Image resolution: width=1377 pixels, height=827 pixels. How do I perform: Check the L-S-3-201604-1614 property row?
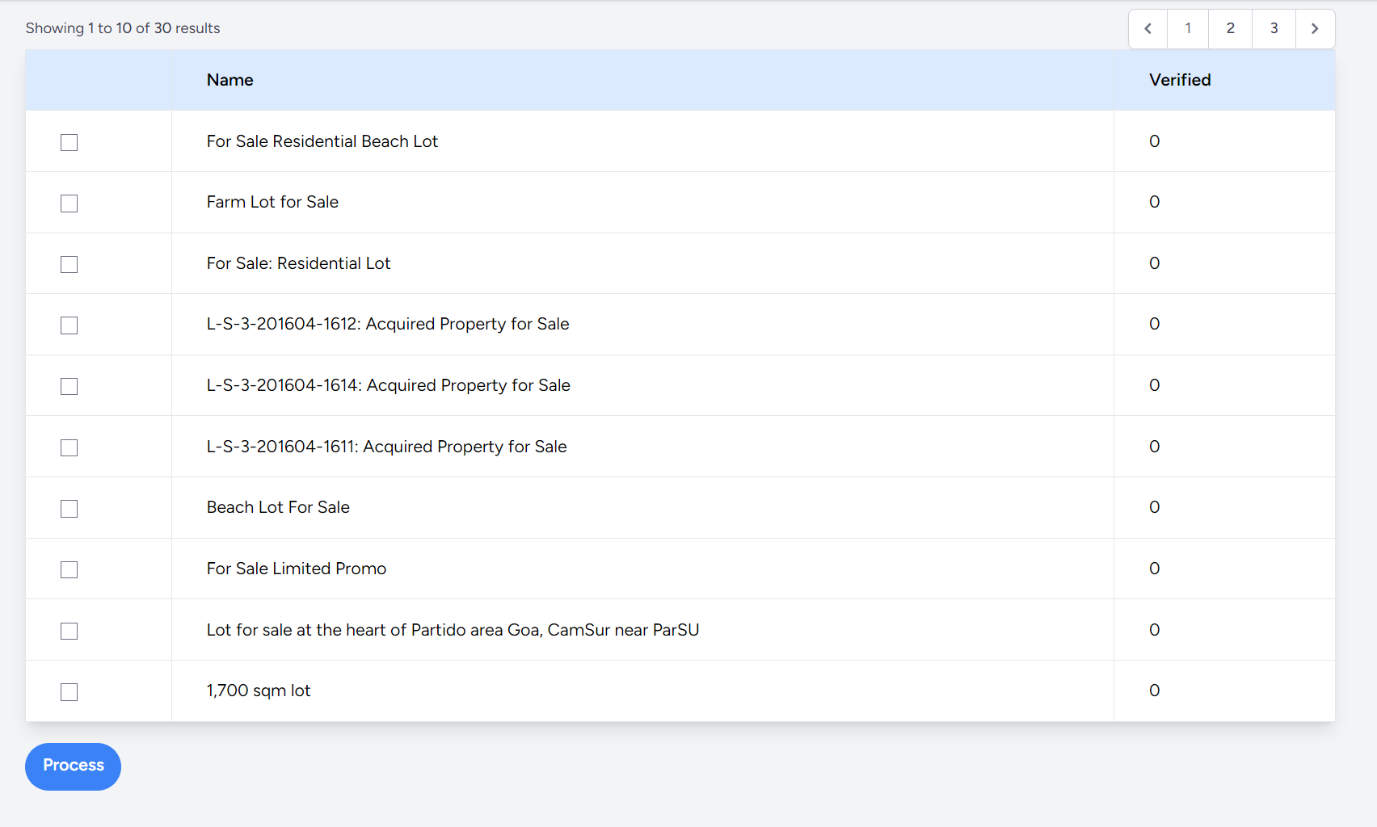point(69,387)
